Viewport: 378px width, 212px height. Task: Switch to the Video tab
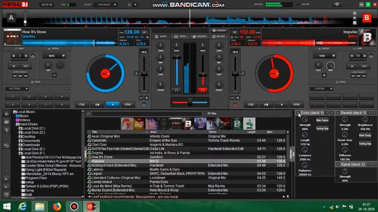click(180, 37)
